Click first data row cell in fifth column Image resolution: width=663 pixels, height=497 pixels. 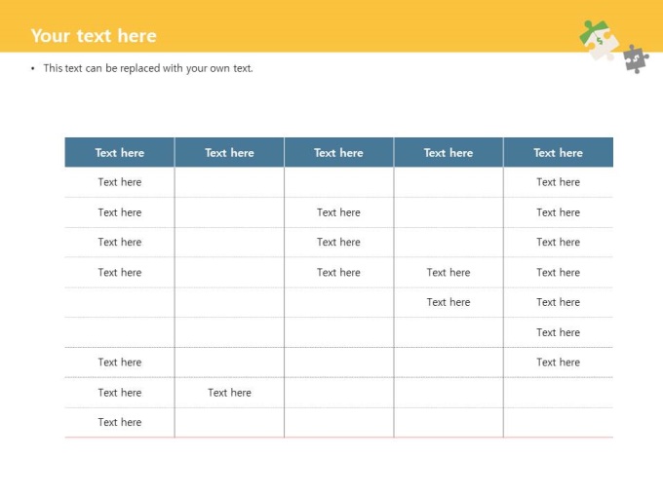[x=558, y=182]
